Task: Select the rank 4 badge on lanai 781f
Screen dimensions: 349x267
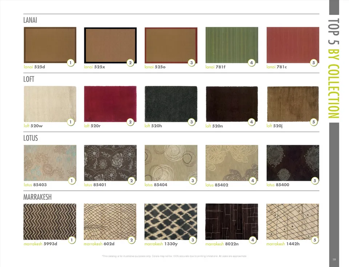Action: click(x=252, y=62)
